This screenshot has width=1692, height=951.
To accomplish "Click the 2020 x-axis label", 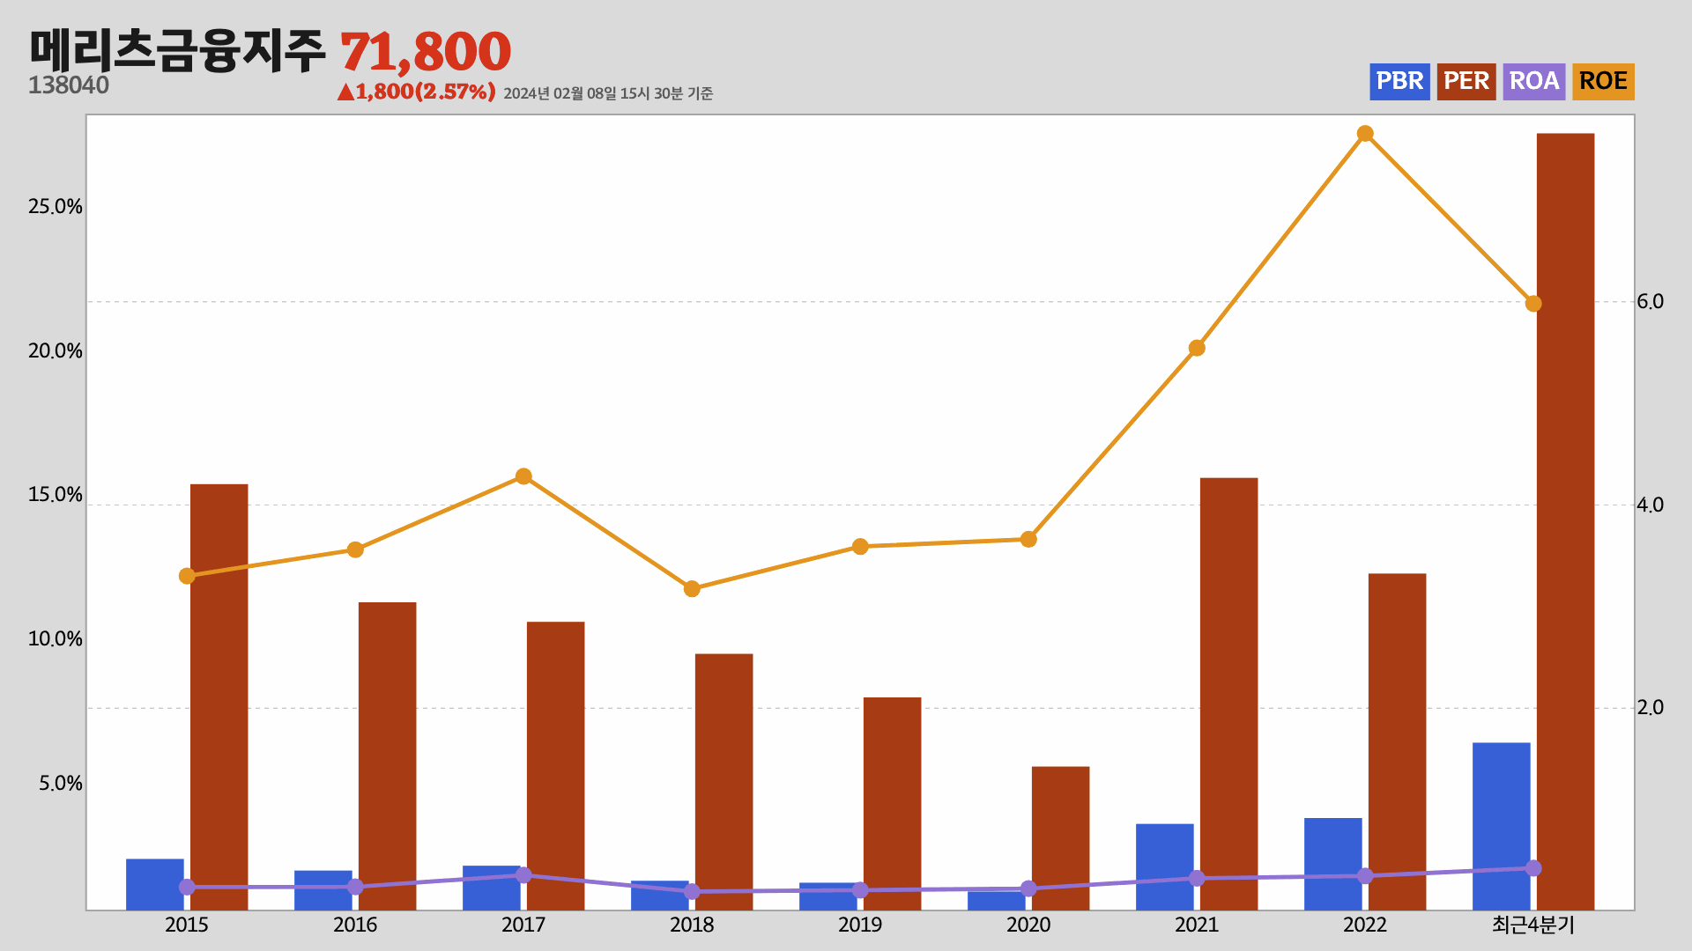I will pyautogui.click(x=1028, y=925).
